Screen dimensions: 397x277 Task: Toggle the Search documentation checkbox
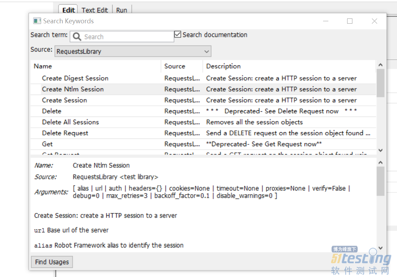pyautogui.click(x=178, y=34)
